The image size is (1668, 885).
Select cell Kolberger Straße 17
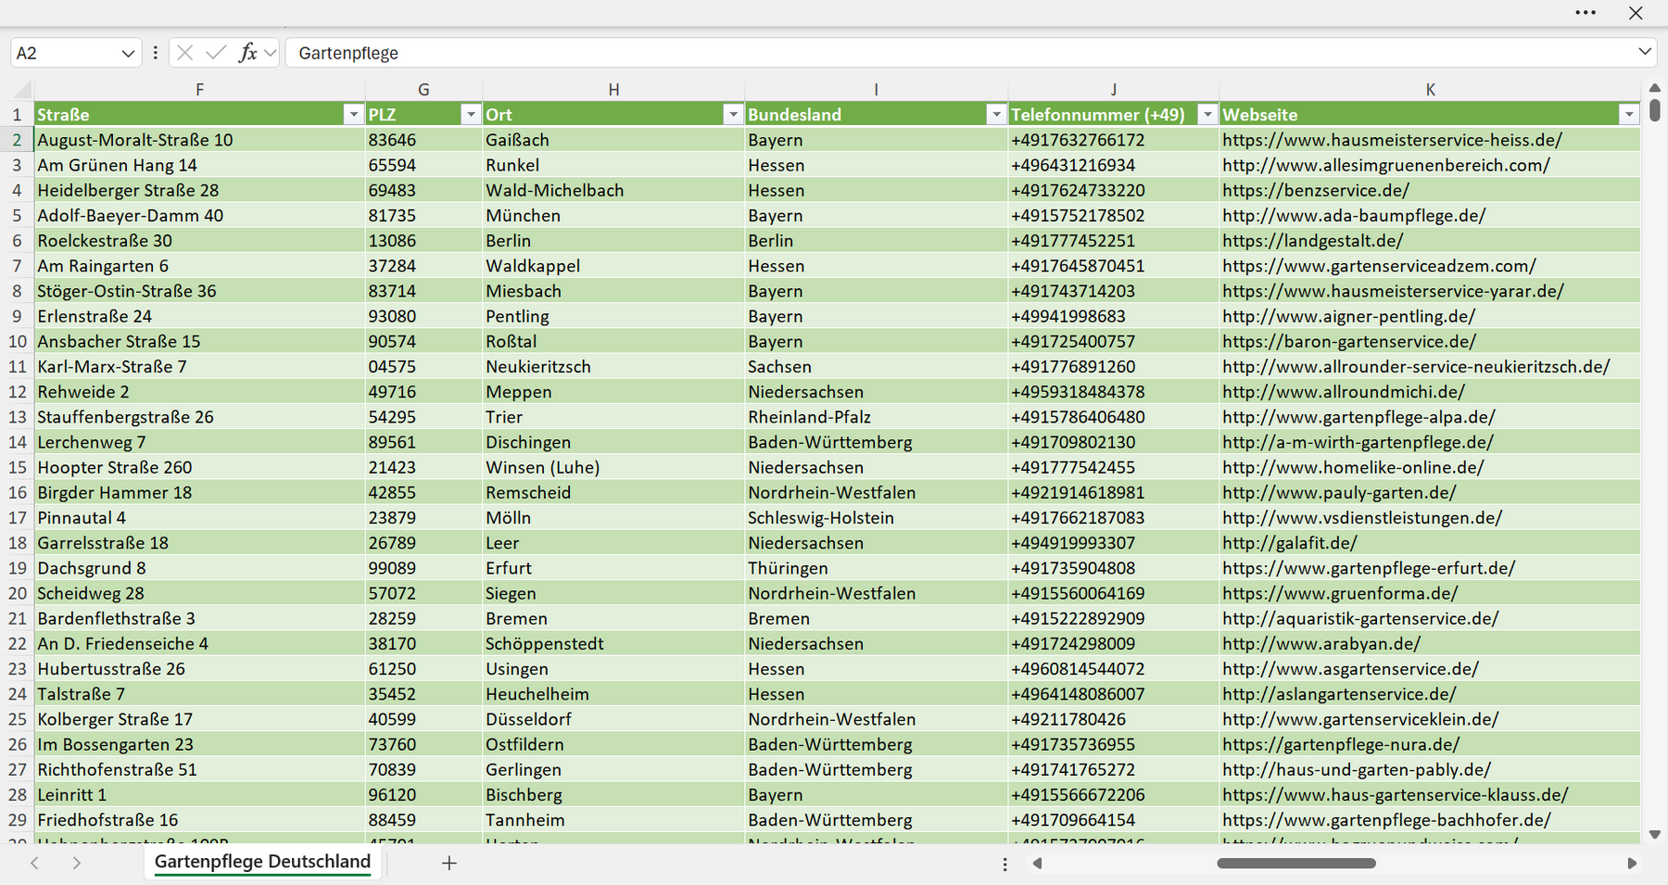(x=199, y=719)
